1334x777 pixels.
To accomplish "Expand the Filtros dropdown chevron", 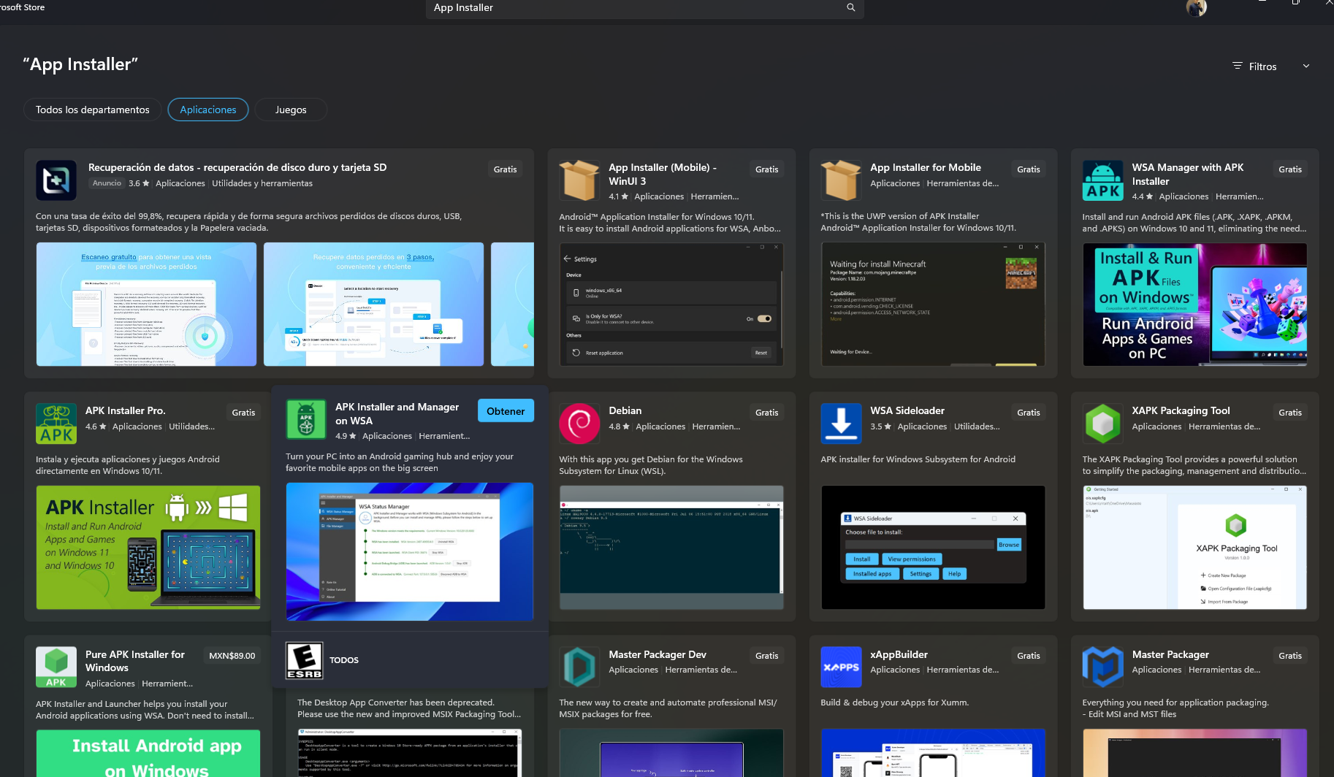I will (x=1306, y=66).
